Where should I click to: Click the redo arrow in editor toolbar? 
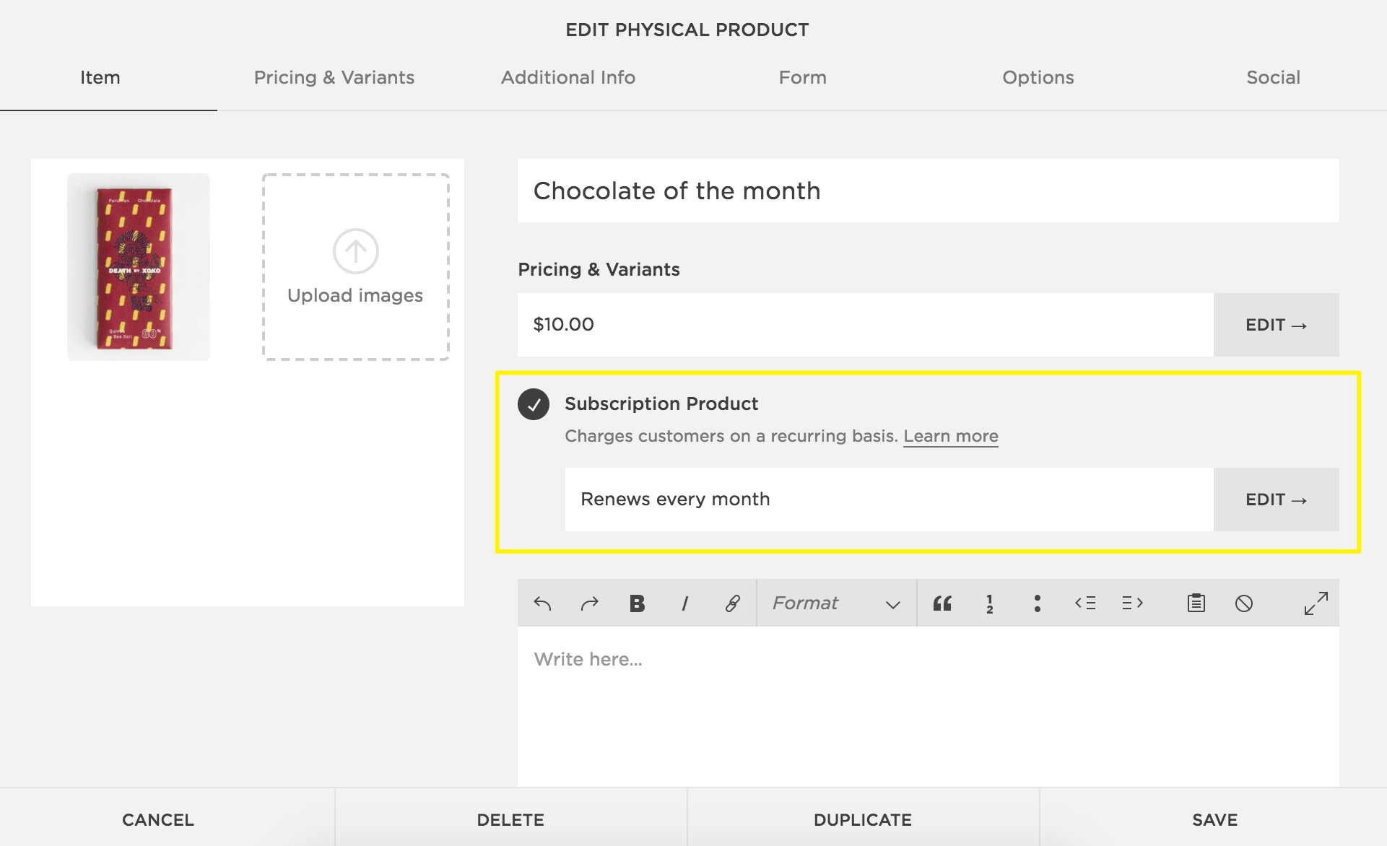click(x=590, y=603)
